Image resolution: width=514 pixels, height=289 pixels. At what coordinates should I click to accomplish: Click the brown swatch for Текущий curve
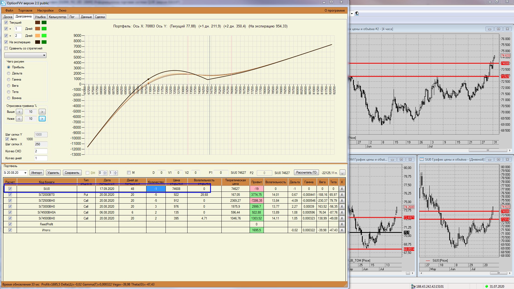click(38, 23)
